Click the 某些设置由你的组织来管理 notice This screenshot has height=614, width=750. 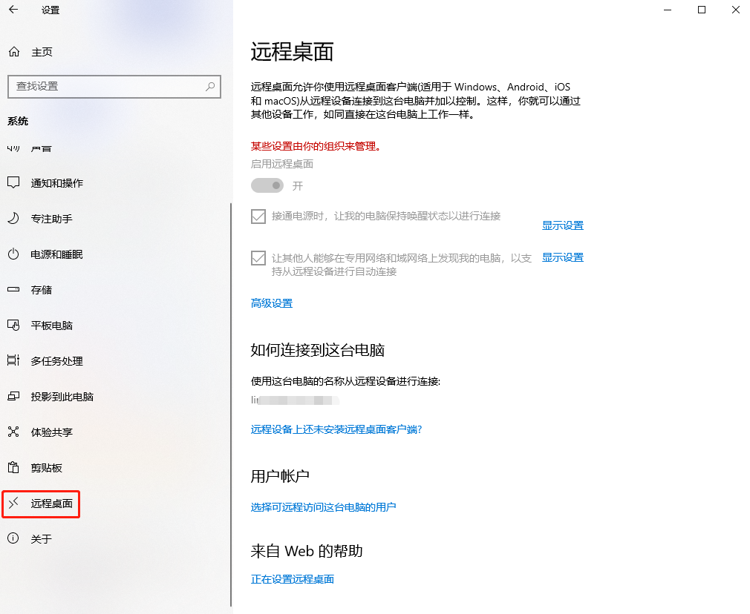click(x=316, y=147)
